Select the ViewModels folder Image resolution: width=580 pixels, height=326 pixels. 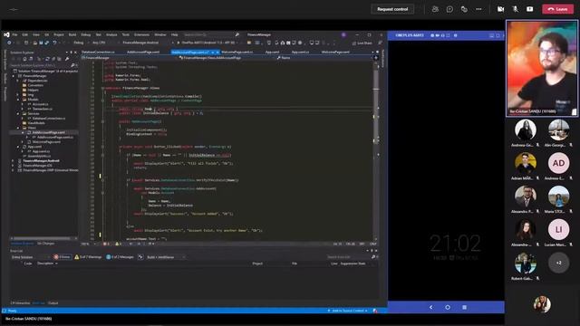pos(36,123)
